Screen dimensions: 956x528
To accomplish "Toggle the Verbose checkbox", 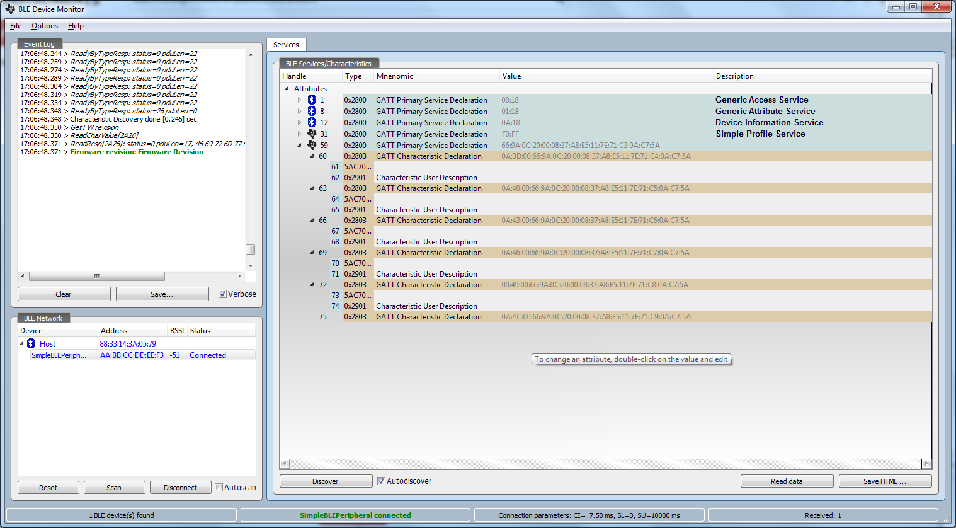I will (x=222, y=294).
